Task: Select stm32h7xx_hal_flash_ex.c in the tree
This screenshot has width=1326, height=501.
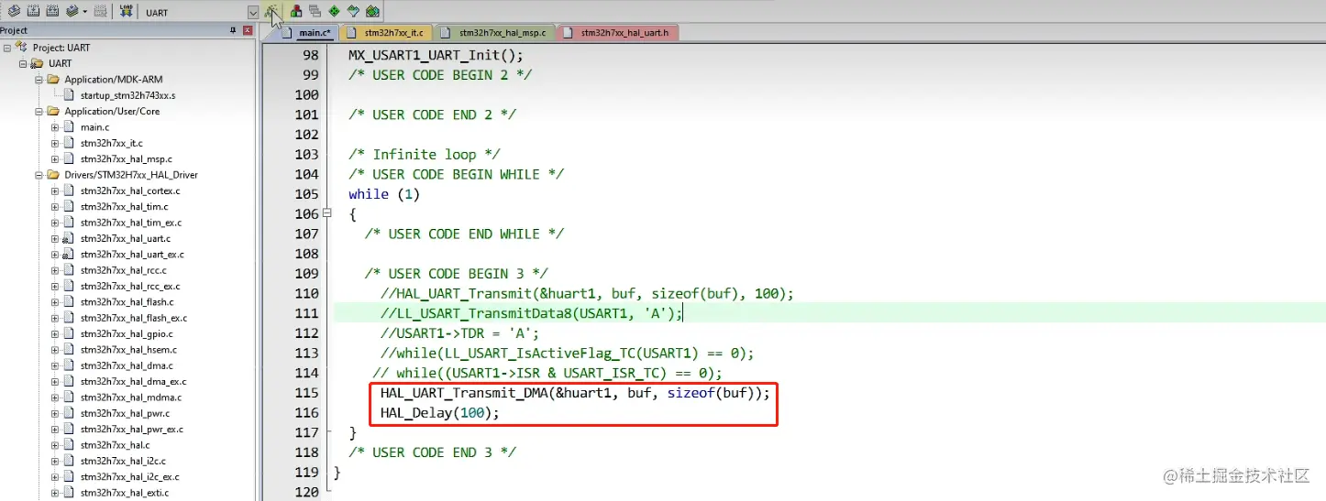Action: [x=134, y=318]
